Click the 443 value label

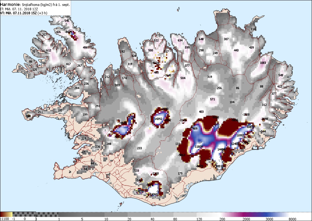pyautogui.click(x=236, y=50)
